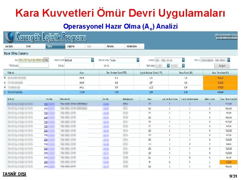Open the dropdown just above Tarih Aralığı
The height and width of the screenshot is (180, 241).
coord(183,60)
